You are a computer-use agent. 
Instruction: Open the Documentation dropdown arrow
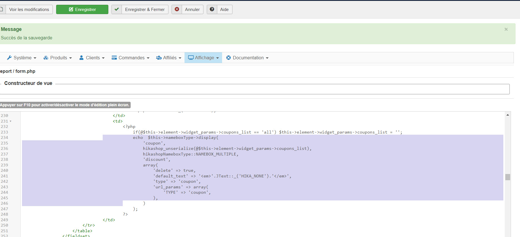pyautogui.click(x=267, y=58)
